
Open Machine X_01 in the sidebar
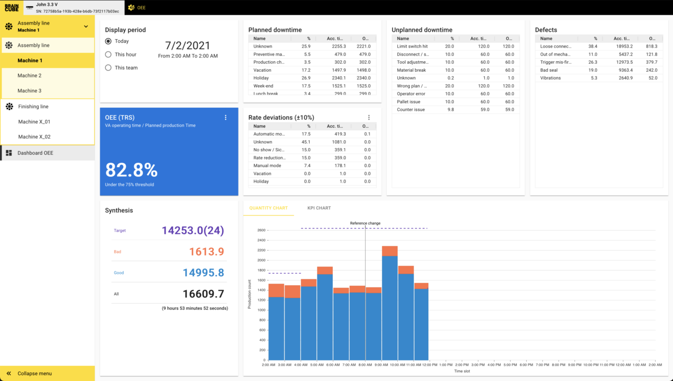(34, 122)
